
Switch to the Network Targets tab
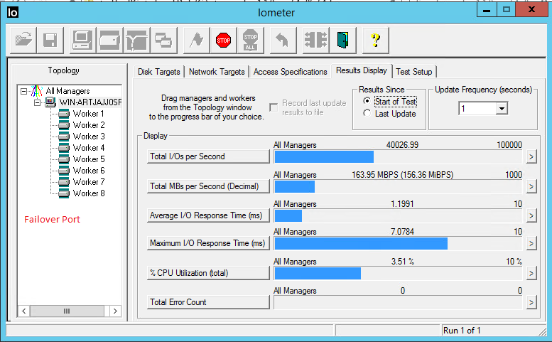(x=217, y=72)
